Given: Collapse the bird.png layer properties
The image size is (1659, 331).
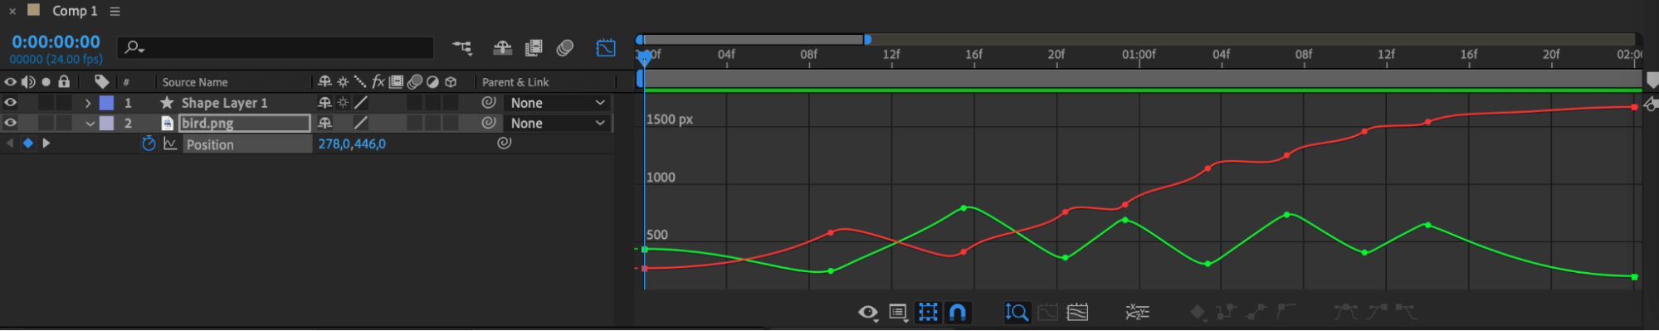Looking at the screenshot, I should coord(89,123).
